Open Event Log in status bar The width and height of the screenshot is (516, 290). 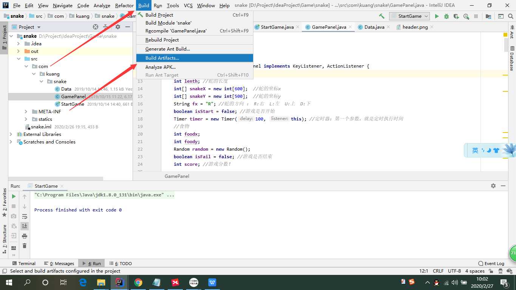tap(491, 264)
